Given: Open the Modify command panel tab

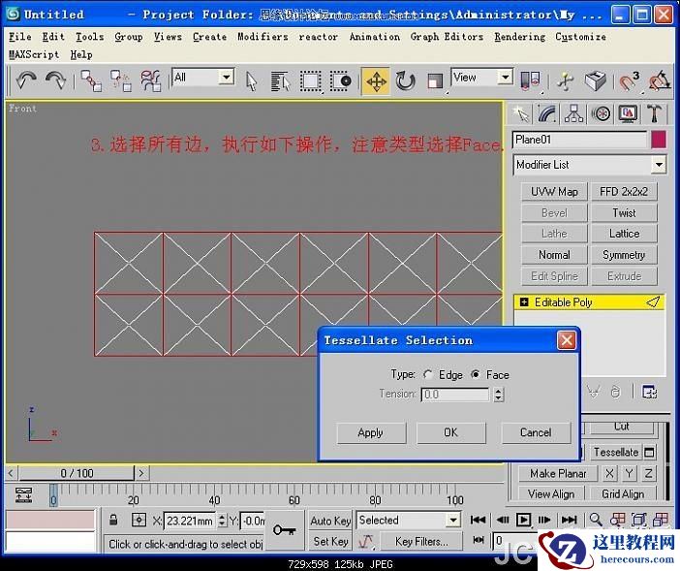Looking at the screenshot, I should tap(547, 113).
